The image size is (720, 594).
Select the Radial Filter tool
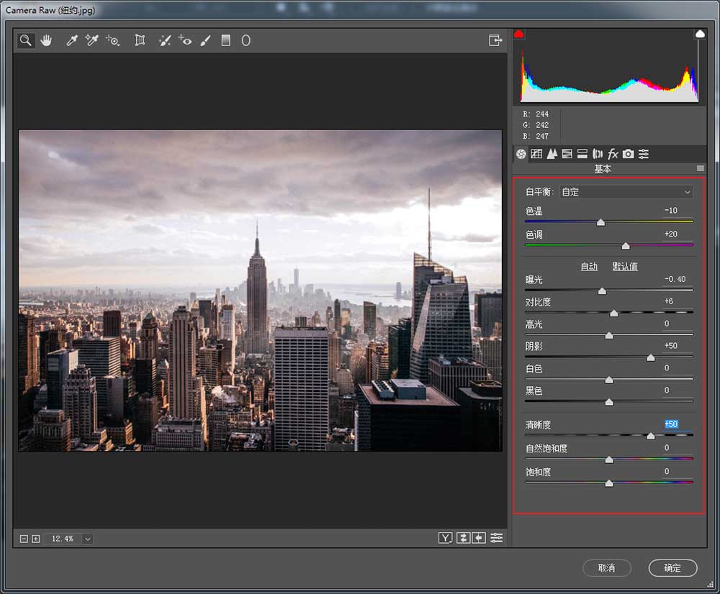(x=246, y=40)
